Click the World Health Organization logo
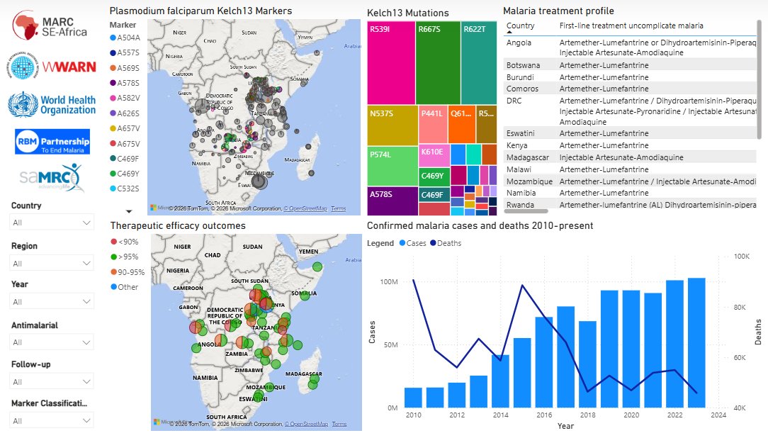Image resolution: width=768 pixels, height=438 pixels. [x=50, y=103]
